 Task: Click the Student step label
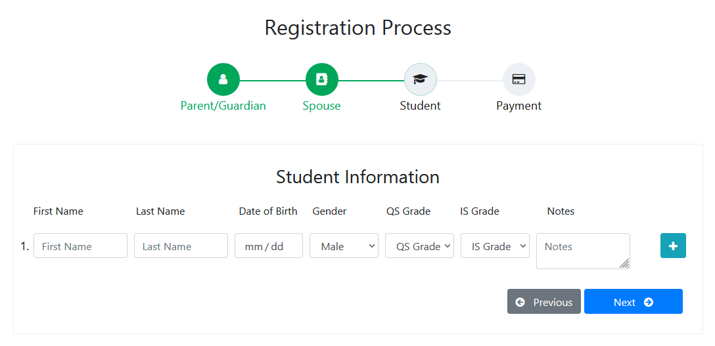coord(421,106)
